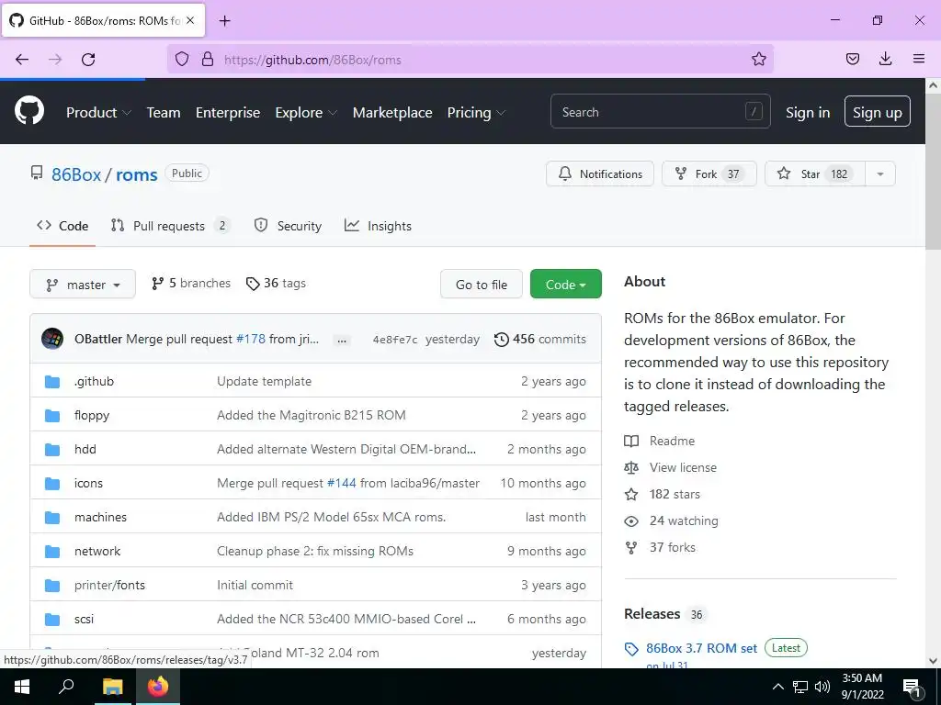941x705 pixels.
Task: Focus the GitHub Search field
Action: point(660,111)
